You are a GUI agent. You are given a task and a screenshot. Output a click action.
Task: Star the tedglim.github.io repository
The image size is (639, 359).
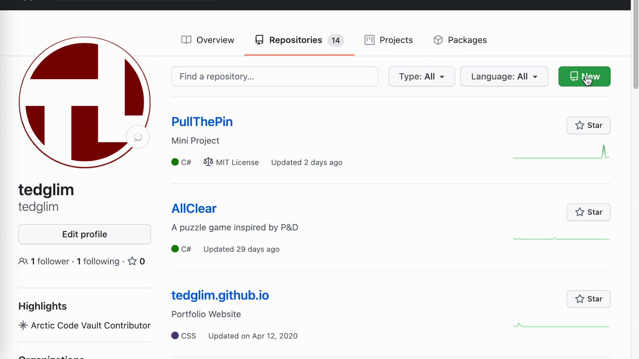coord(588,299)
